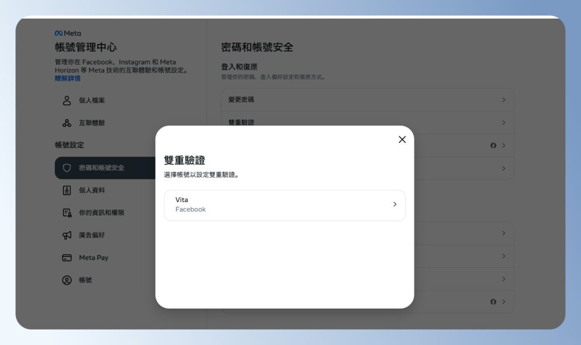Close the 雙重驗證 dialog with the X
The width and height of the screenshot is (581, 345).
click(x=402, y=139)
